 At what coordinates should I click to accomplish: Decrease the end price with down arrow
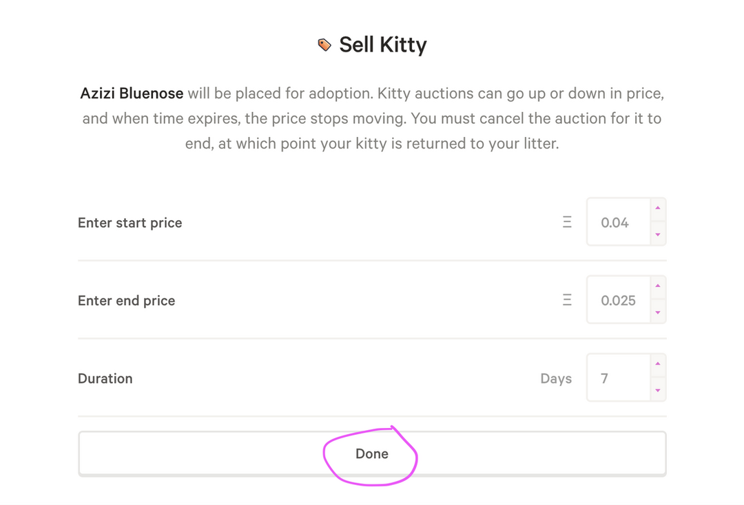[658, 312]
